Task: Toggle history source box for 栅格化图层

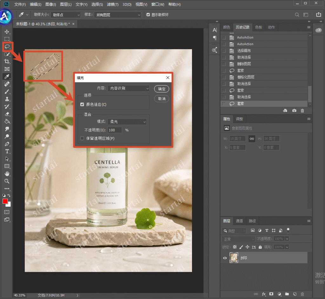Action: click(224, 77)
